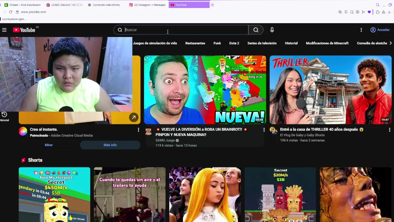This screenshot has height=222, width=394.
Task: Click the snapshot capture toolbar icon
Action: coord(352,12)
